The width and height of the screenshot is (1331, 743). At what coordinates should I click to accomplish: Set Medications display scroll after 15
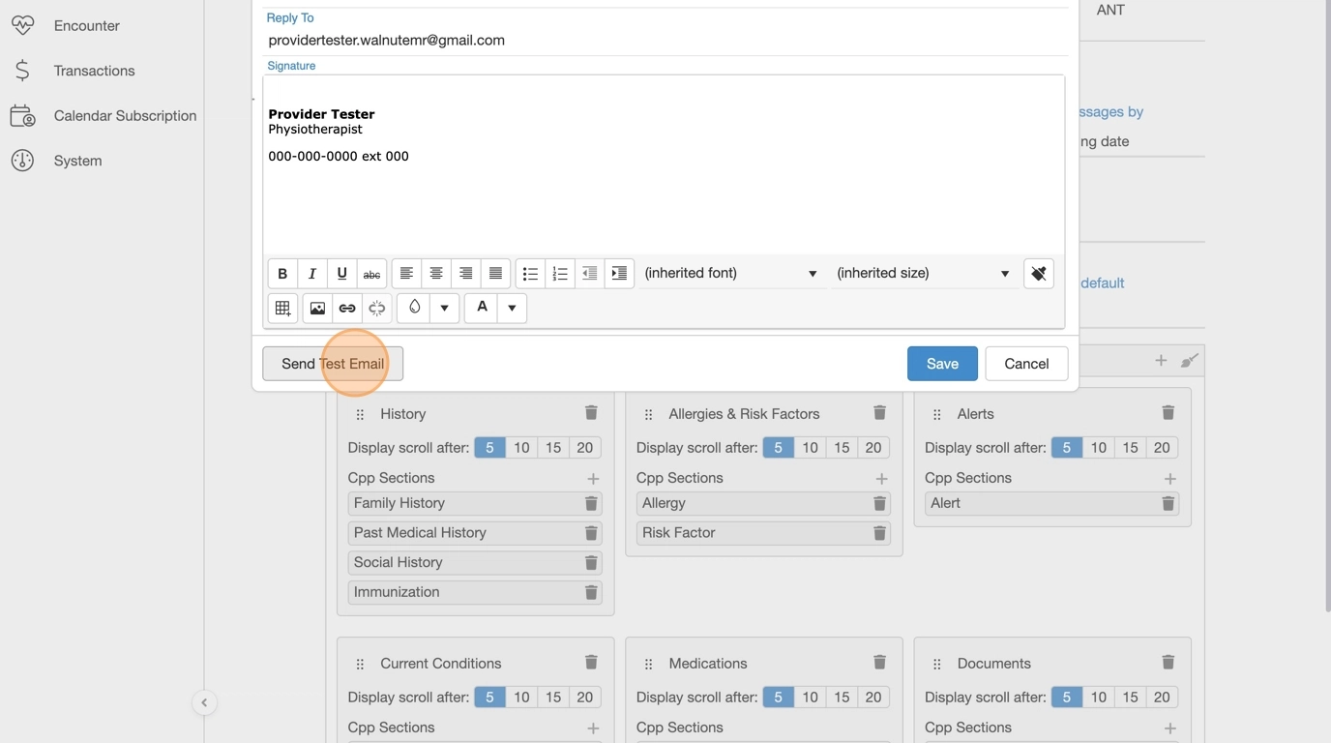(842, 698)
